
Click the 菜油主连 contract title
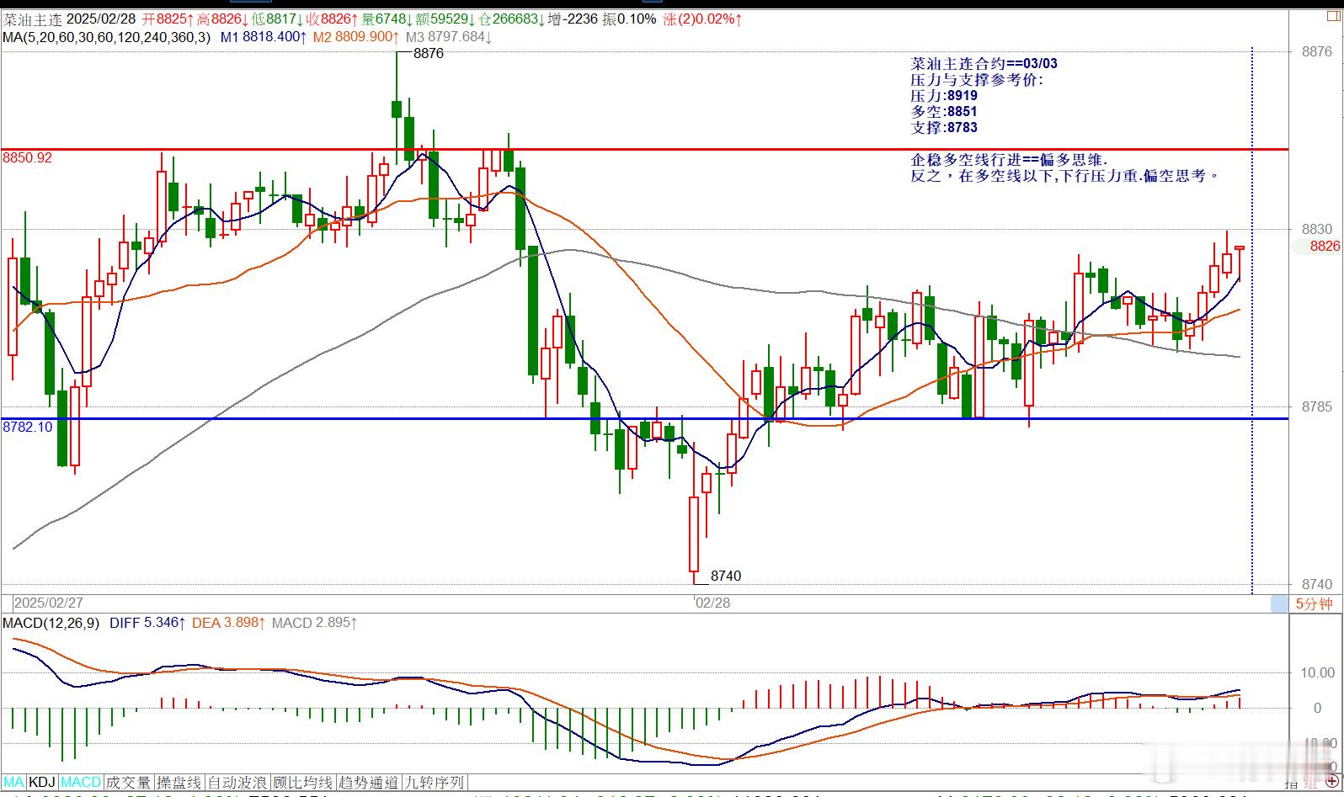tap(32, 19)
